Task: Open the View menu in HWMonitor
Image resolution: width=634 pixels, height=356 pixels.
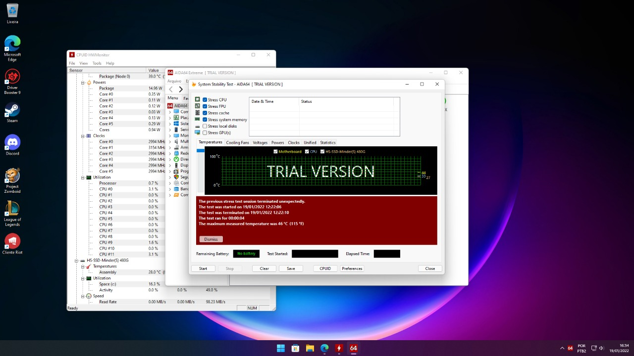Action: 84,63
